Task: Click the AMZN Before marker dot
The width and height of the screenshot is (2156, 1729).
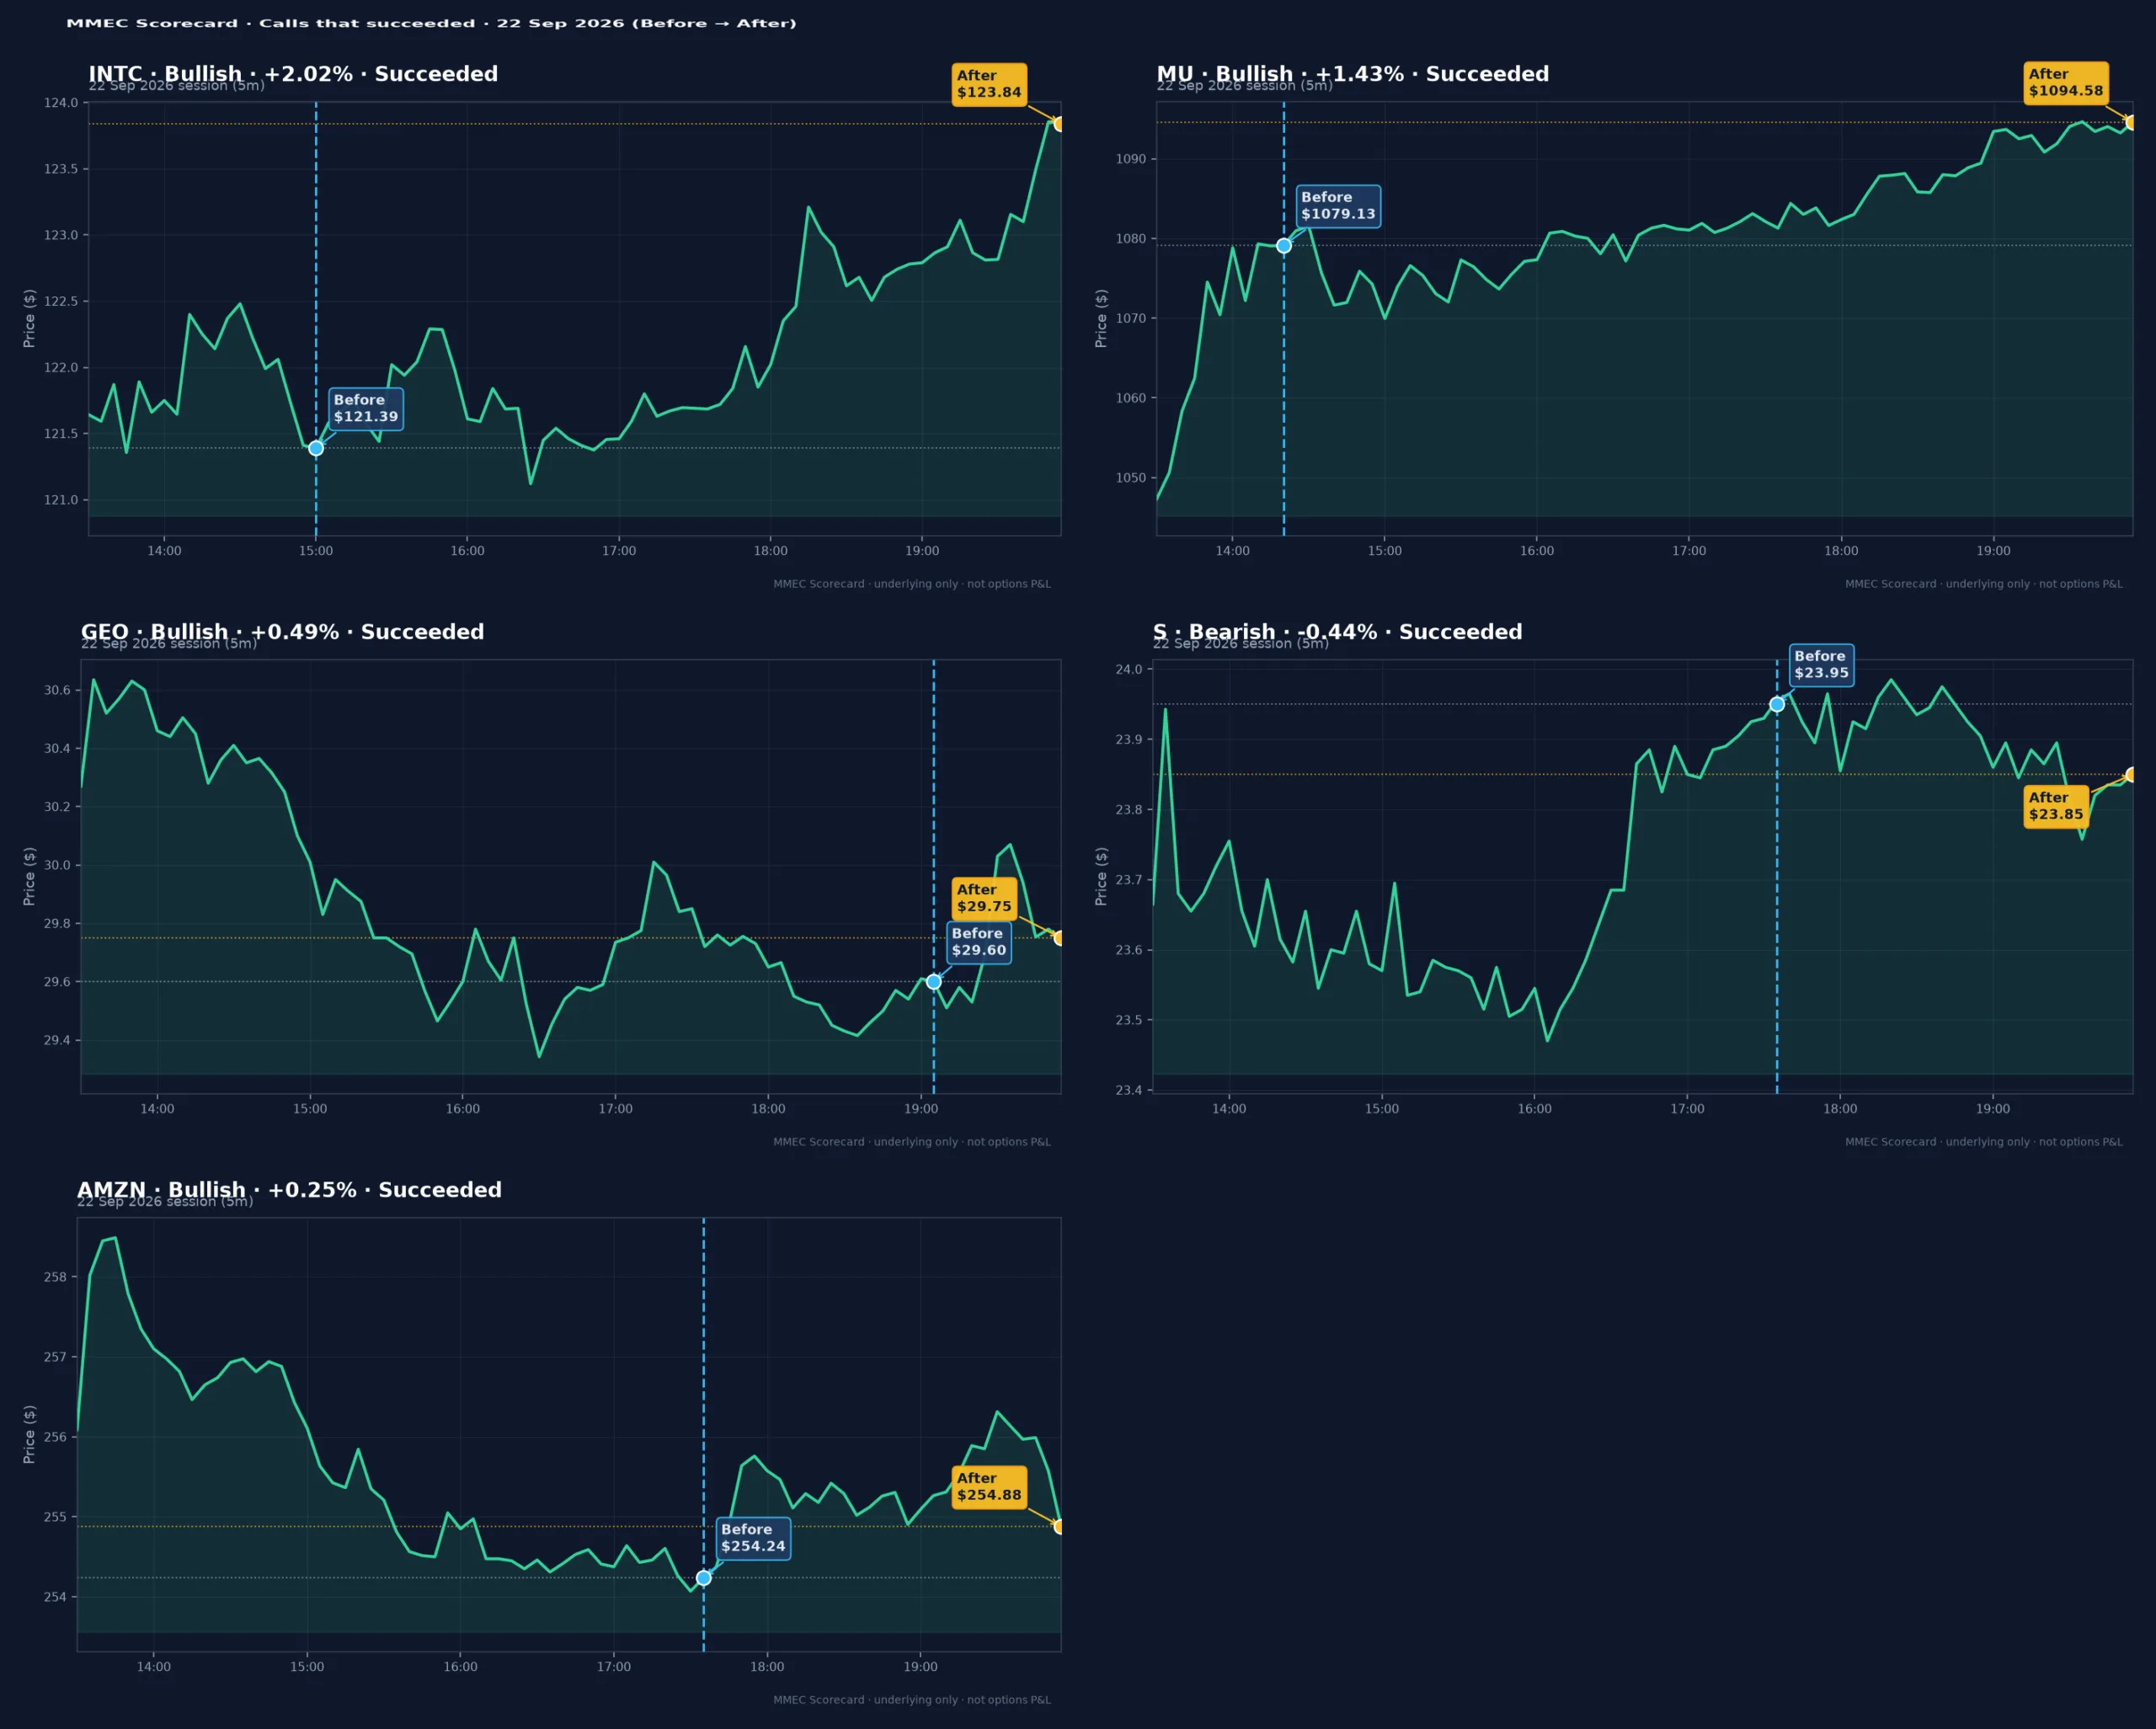Action: [704, 1578]
